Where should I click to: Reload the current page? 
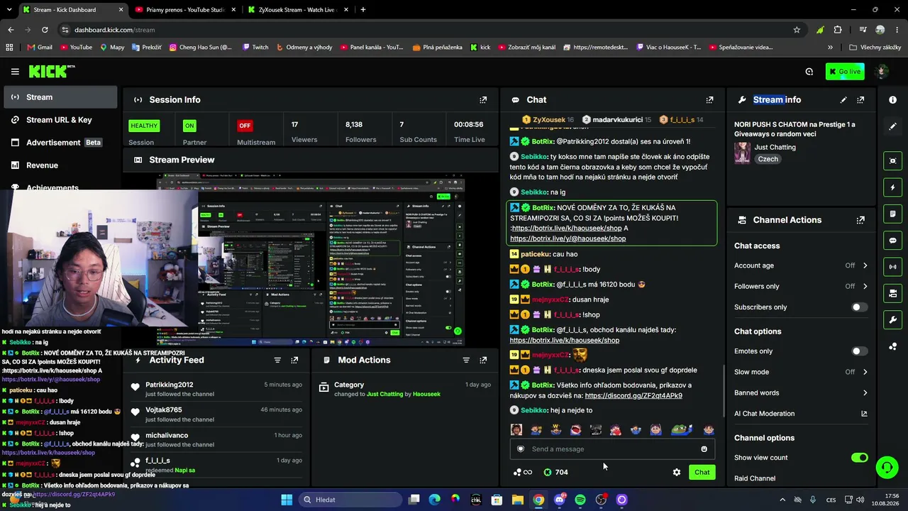(x=45, y=30)
